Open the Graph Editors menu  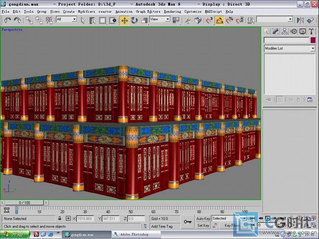coord(148,12)
